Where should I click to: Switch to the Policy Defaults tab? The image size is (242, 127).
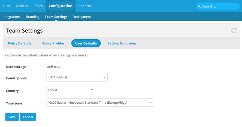click(20, 43)
